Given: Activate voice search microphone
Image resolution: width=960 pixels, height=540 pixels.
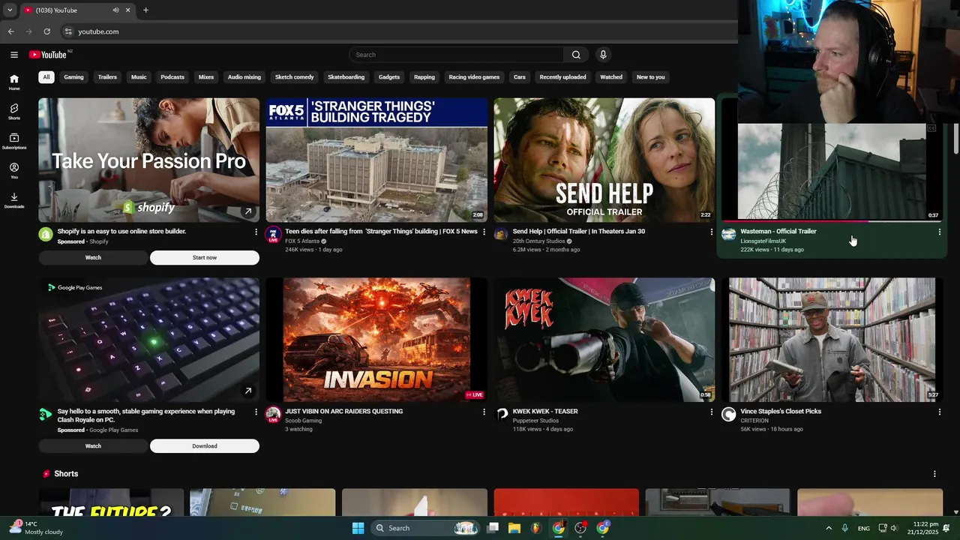Looking at the screenshot, I should pyautogui.click(x=602, y=55).
